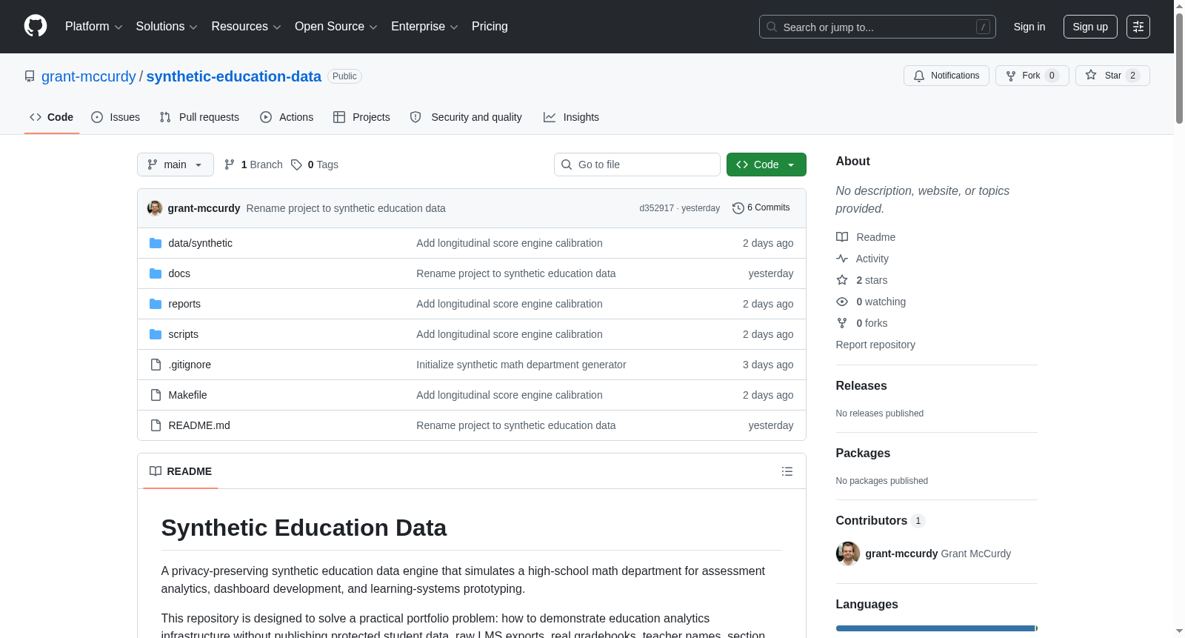Image resolution: width=1185 pixels, height=638 pixels.
Task: Click the Fork count badge 0
Action: point(1052,76)
